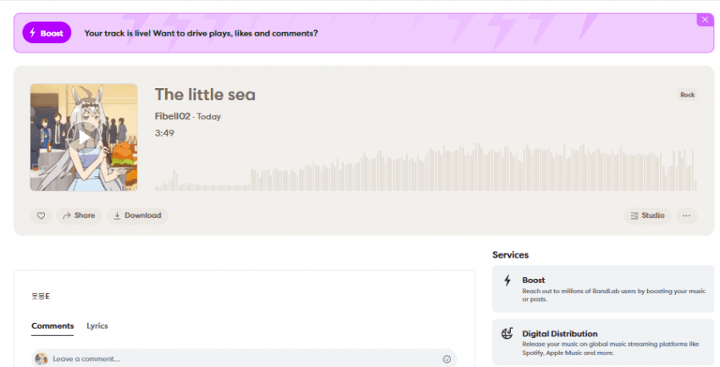Like the track with the heart icon
This screenshot has width=720, height=367.
pyautogui.click(x=41, y=215)
